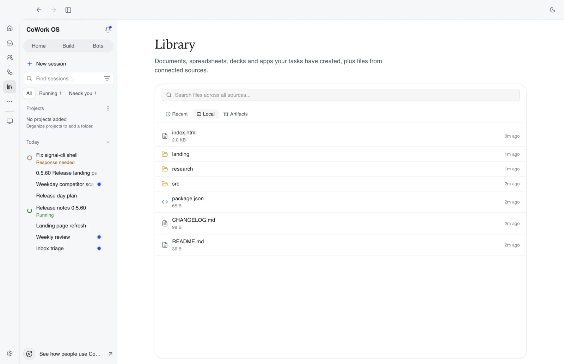Viewport: 564px width, 364px height.
Task: Switch to dark mode moon icon
Action: 552,10
